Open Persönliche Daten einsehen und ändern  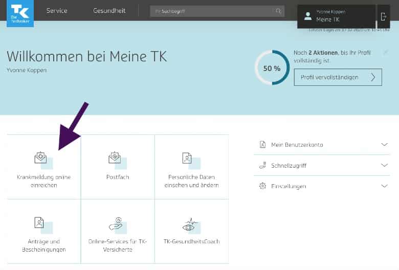192,181
